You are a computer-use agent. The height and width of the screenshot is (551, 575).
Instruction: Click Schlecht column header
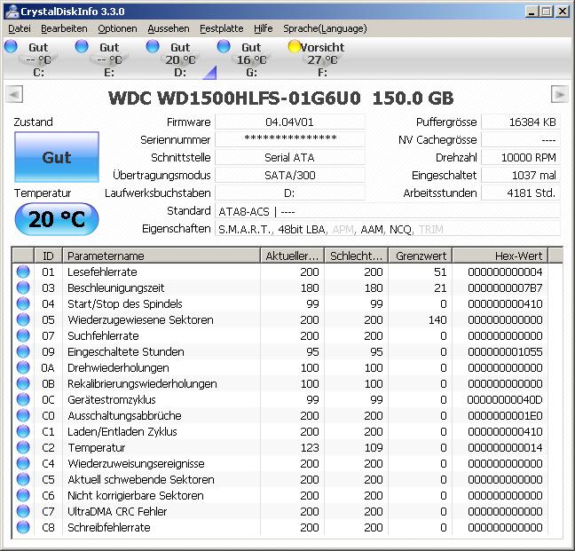tap(356, 256)
